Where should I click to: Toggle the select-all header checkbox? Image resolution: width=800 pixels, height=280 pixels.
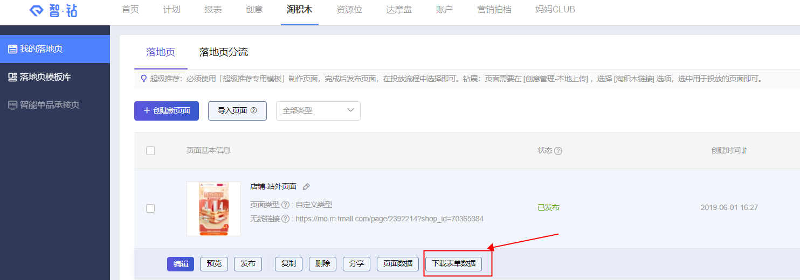(x=150, y=151)
